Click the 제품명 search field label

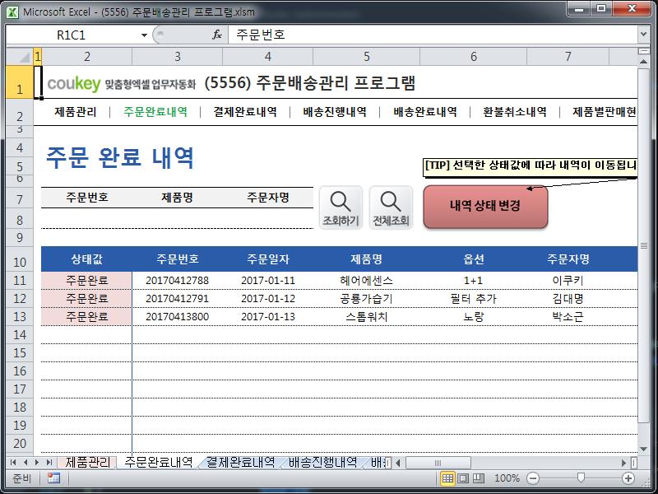click(177, 198)
